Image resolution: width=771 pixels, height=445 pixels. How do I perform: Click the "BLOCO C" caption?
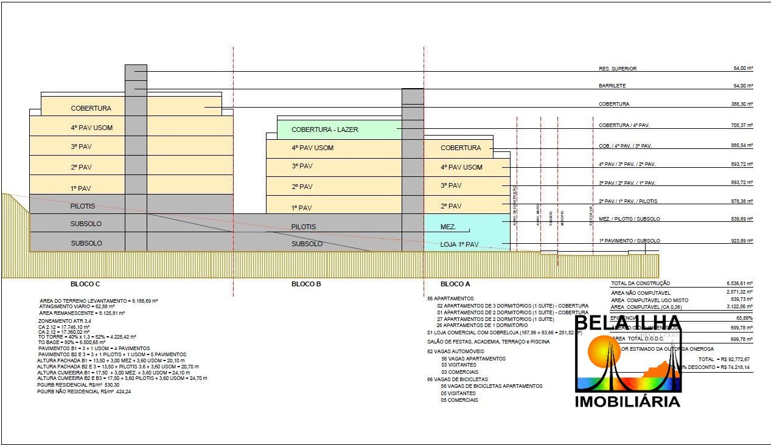pyautogui.click(x=85, y=284)
